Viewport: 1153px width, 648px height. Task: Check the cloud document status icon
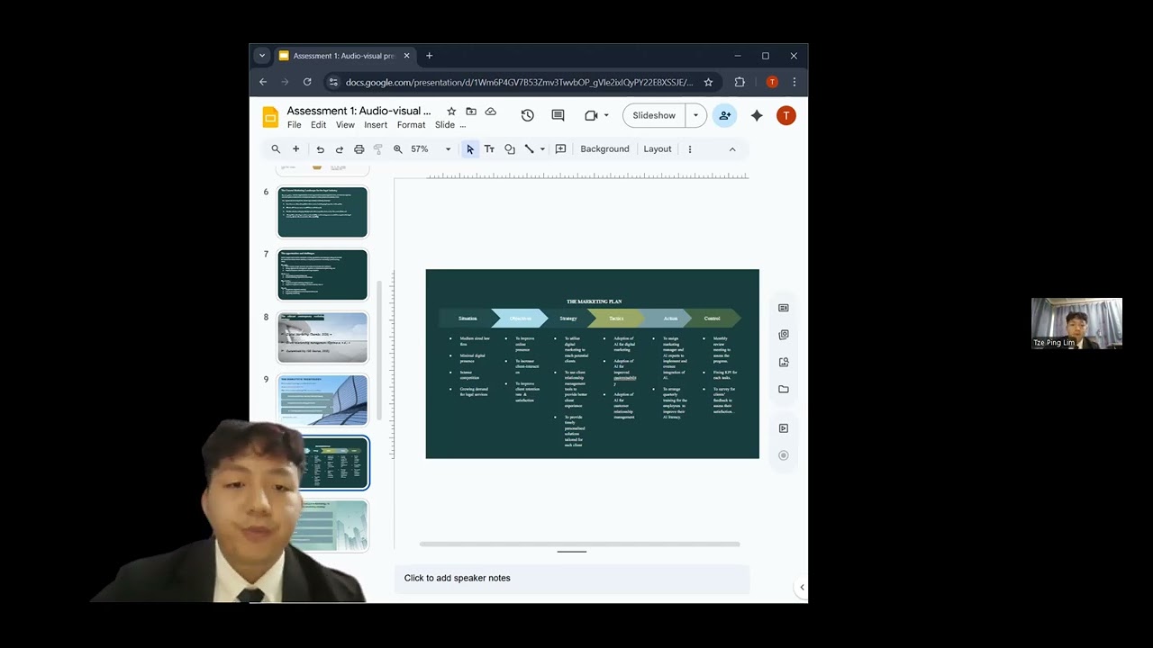(490, 112)
